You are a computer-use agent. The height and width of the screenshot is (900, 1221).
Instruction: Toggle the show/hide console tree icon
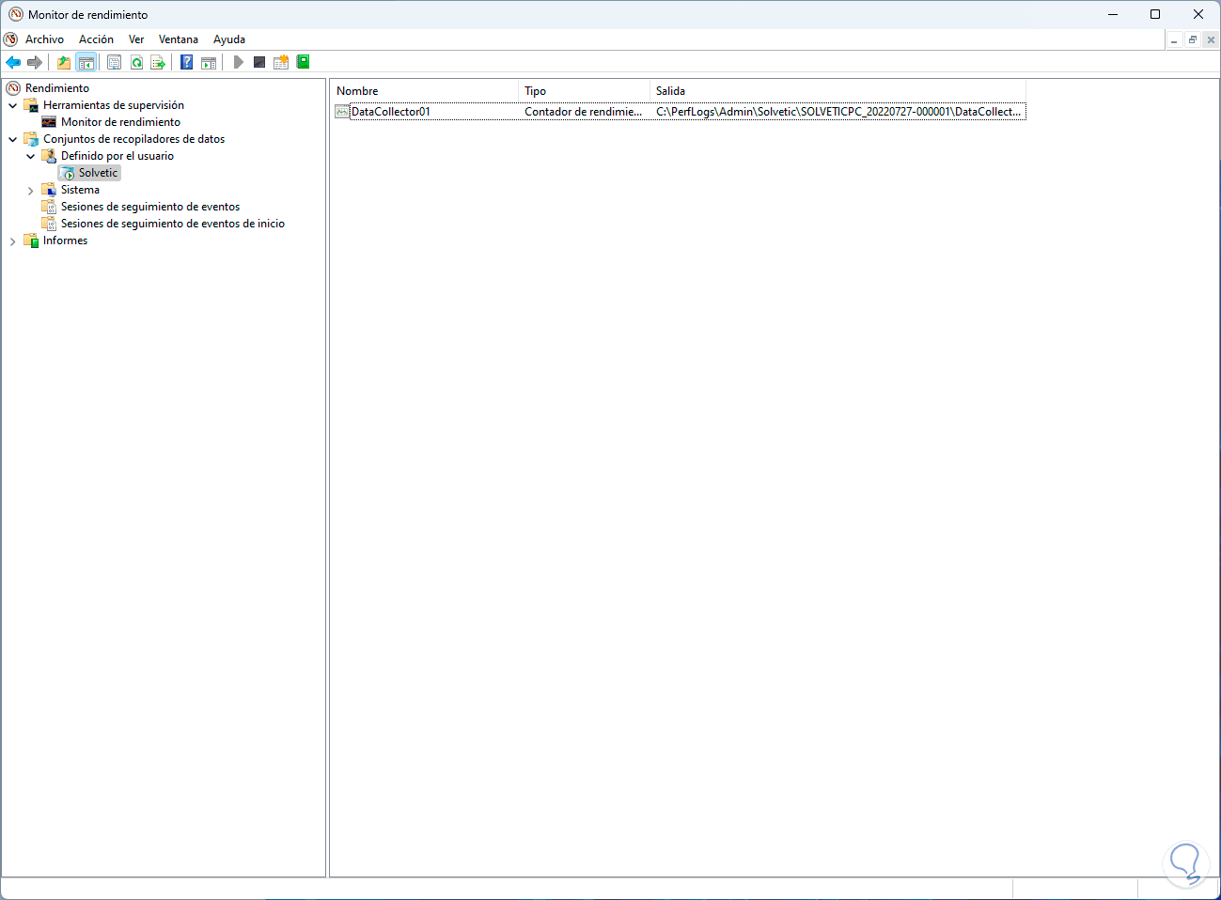tap(86, 63)
